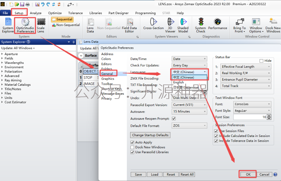The width and height of the screenshot is (281, 181).
Task: Select Graphics in the Preferences category list
Action: pos(108,79)
